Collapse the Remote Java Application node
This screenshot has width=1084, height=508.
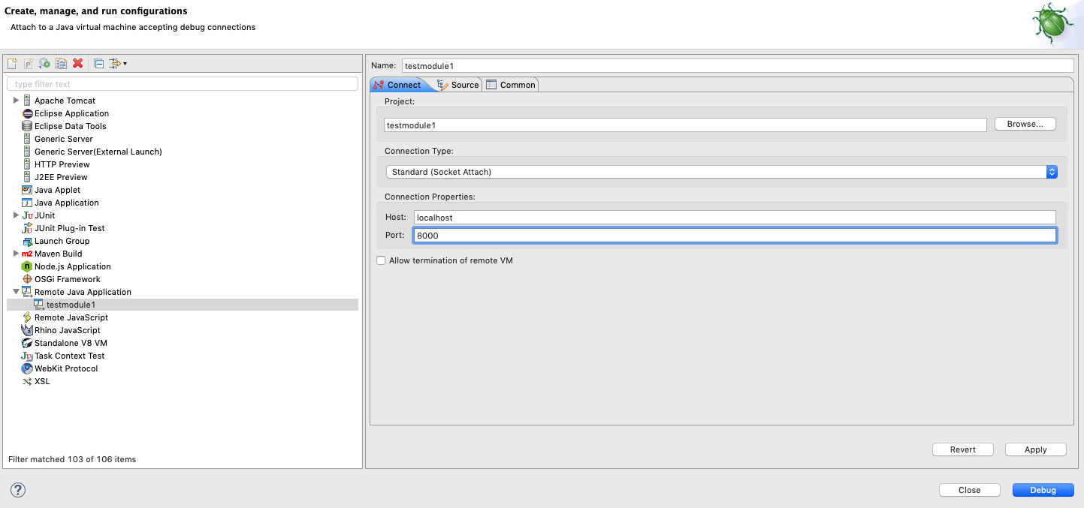[x=16, y=292]
